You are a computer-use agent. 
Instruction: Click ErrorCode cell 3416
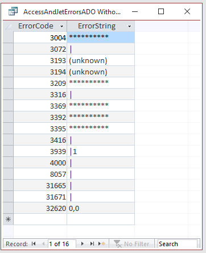tap(40, 140)
